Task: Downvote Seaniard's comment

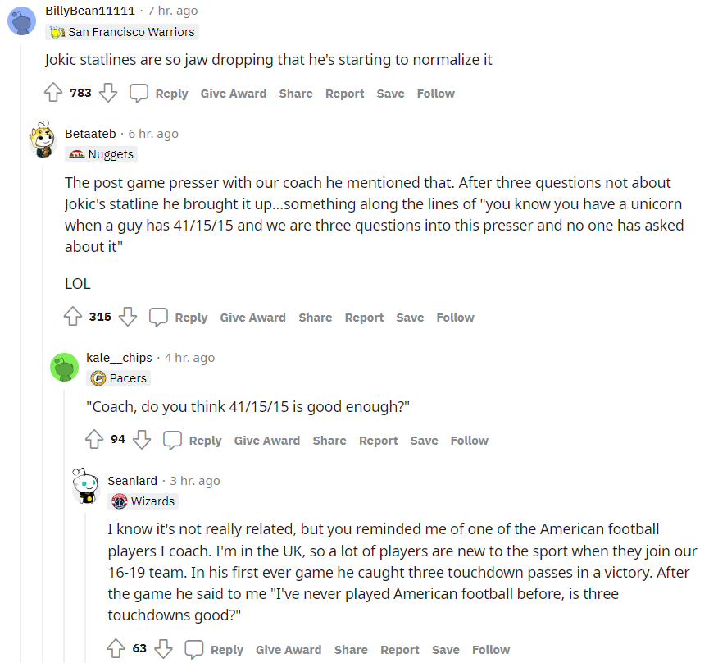Action: coord(164,650)
